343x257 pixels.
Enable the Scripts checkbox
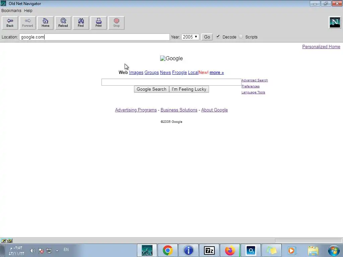(x=241, y=36)
